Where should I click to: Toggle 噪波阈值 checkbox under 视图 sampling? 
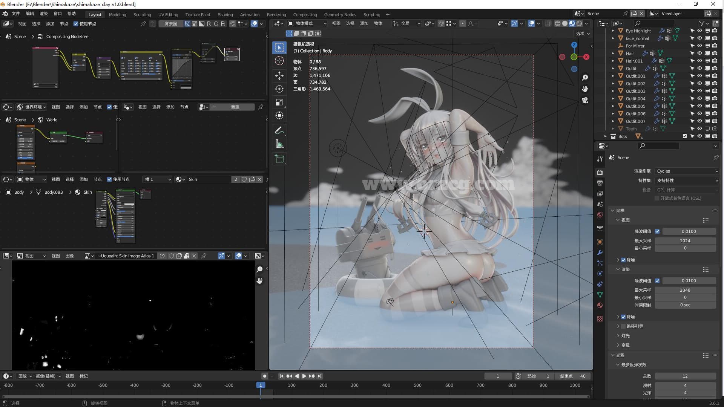click(x=657, y=231)
